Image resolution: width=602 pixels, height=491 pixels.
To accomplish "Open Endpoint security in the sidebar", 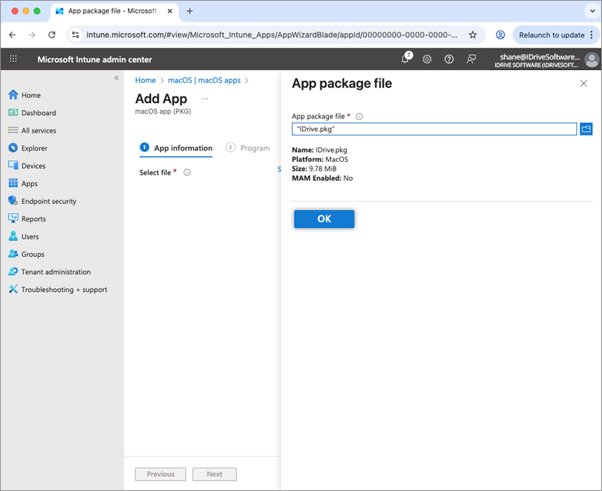I will click(x=48, y=201).
